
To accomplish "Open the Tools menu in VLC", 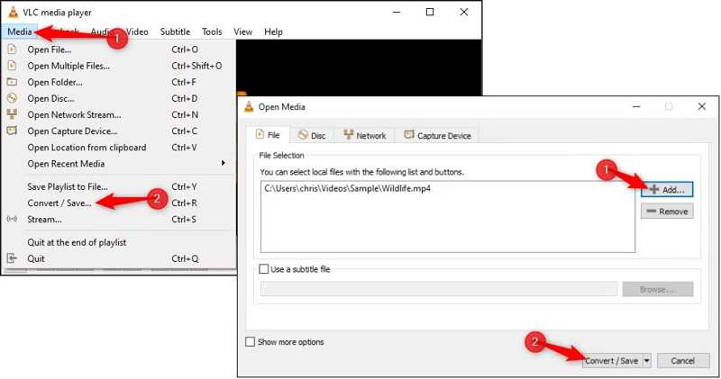I will 212,32.
